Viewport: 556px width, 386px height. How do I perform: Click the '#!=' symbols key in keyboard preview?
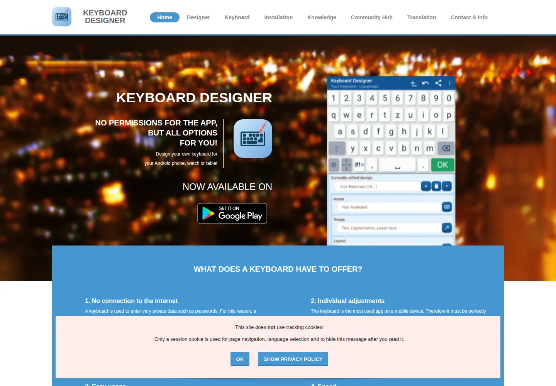tap(359, 165)
